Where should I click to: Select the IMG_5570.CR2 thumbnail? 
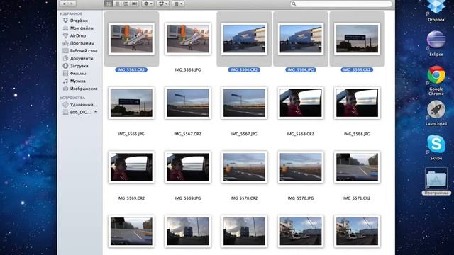coord(244,167)
